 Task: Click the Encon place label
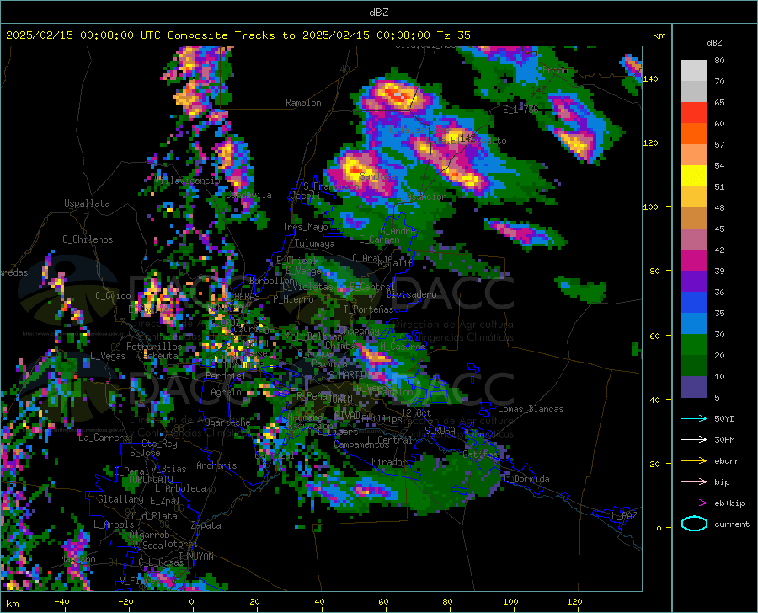(x=555, y=70)
